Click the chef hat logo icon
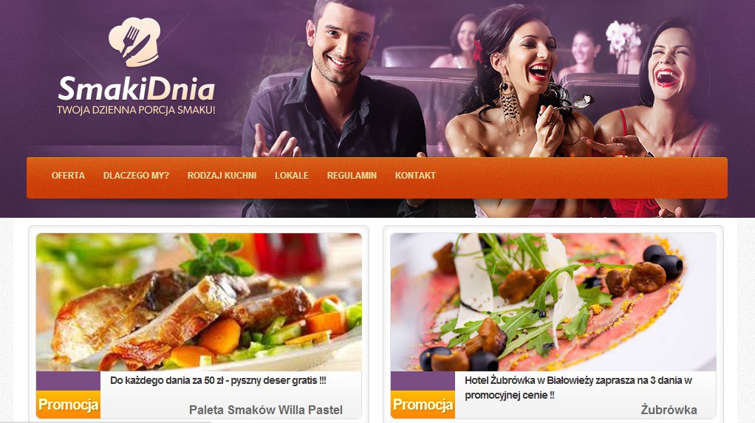This screenshot has height=423, width=755. pos(134,42)
